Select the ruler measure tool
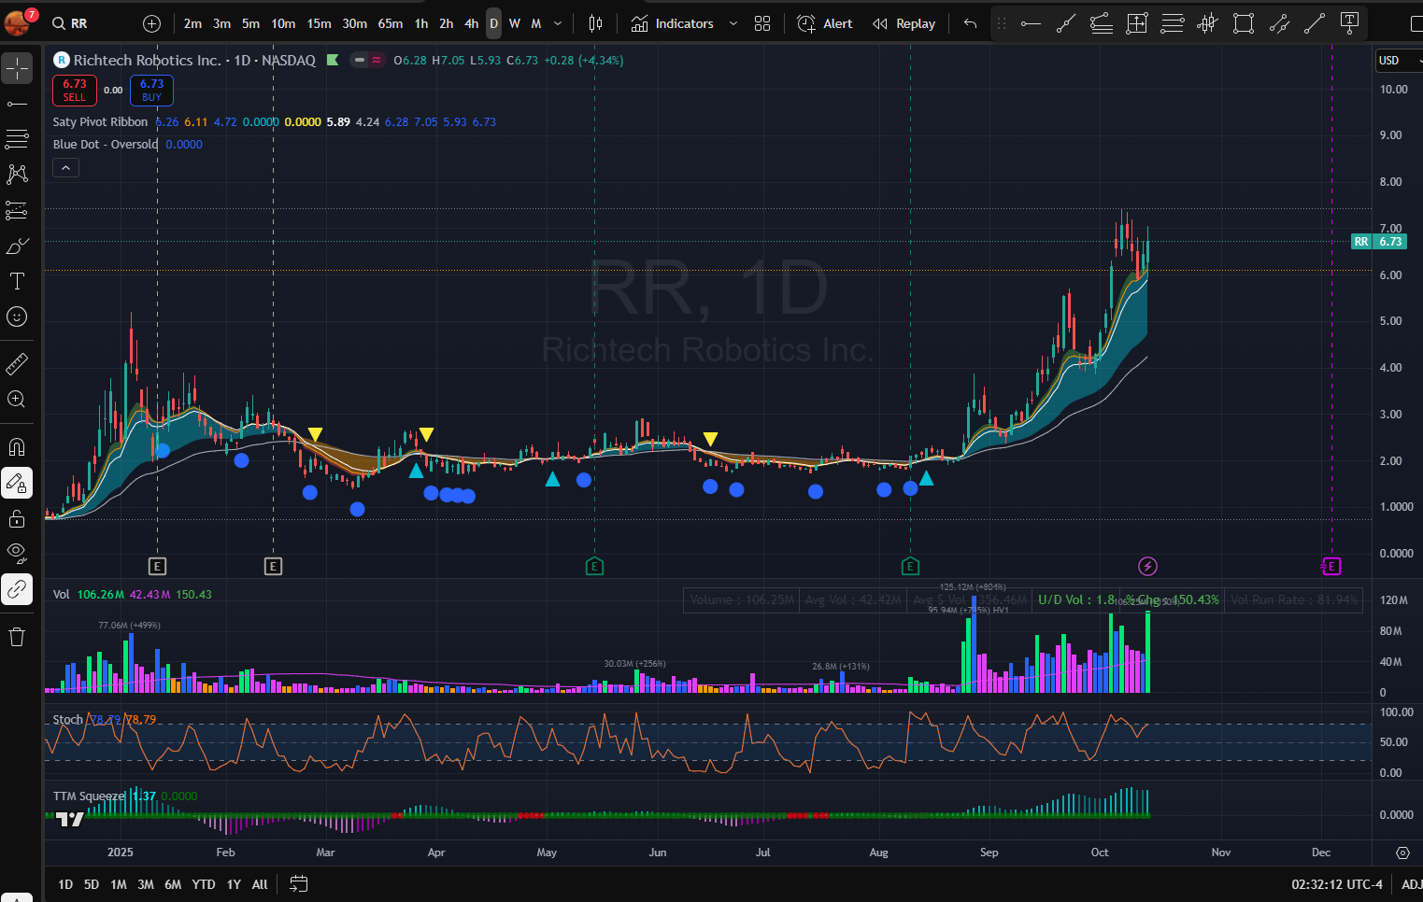This screenshot has width=1423, height=902. tap(17, 363)
